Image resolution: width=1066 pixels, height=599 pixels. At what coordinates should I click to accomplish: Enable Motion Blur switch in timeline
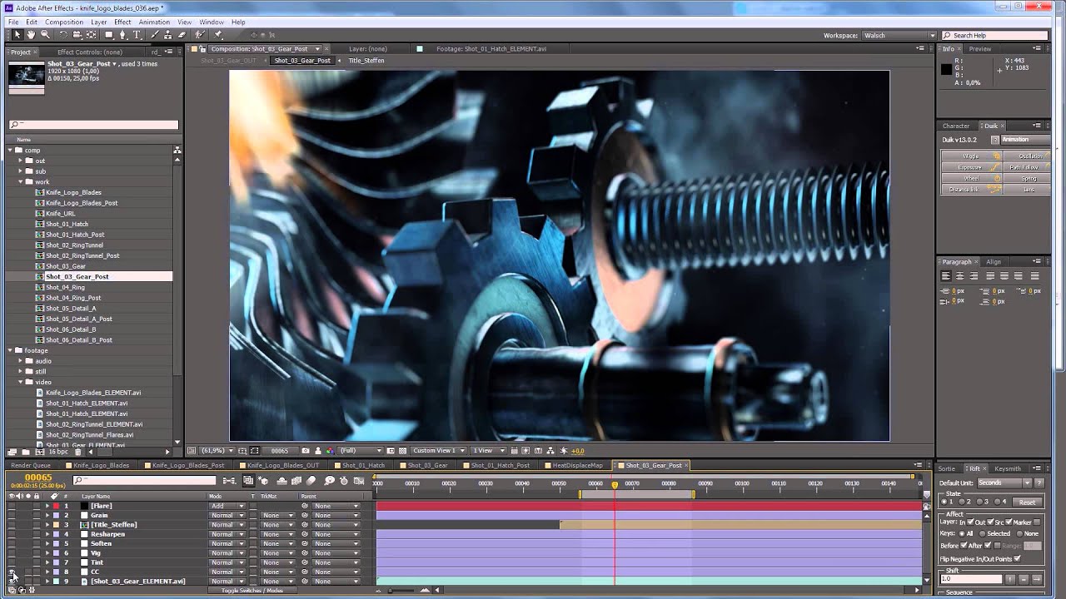(311, 481)
